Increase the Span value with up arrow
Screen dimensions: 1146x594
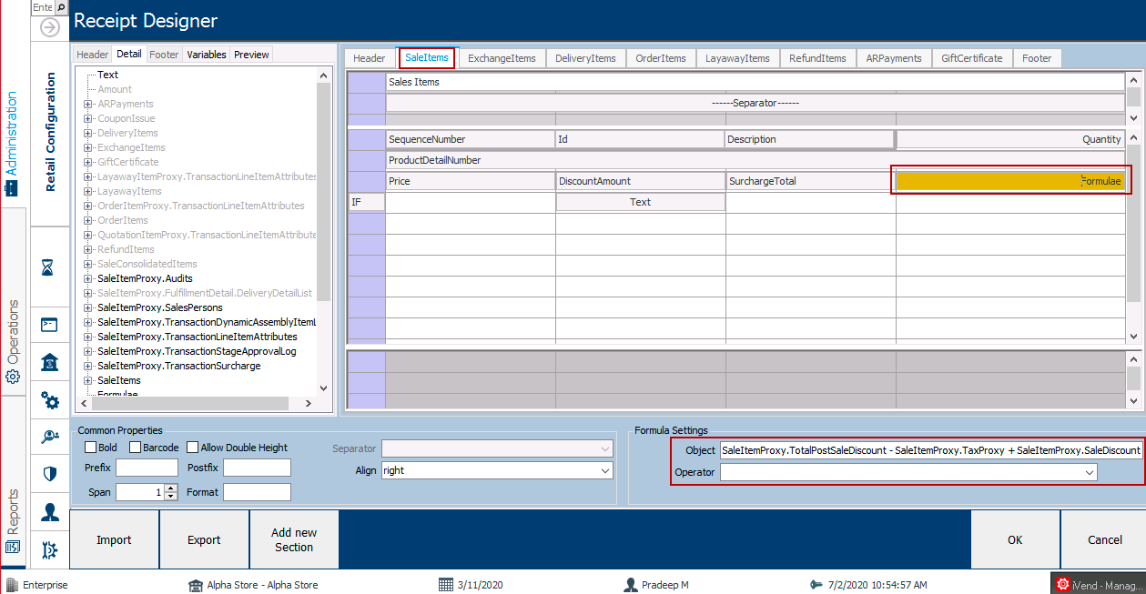[170, 488]
